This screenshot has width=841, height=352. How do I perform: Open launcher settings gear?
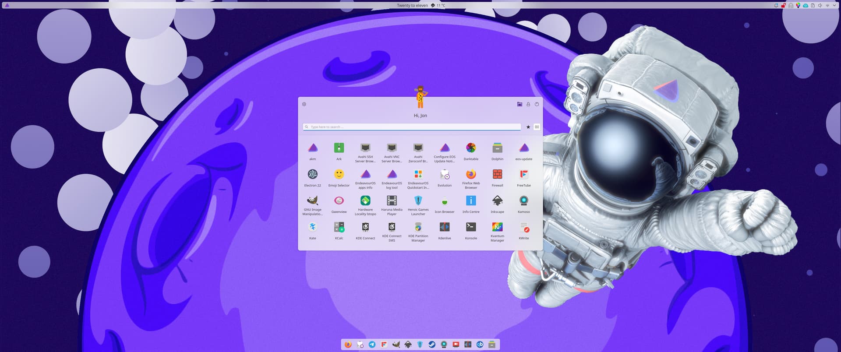[304, 104]
